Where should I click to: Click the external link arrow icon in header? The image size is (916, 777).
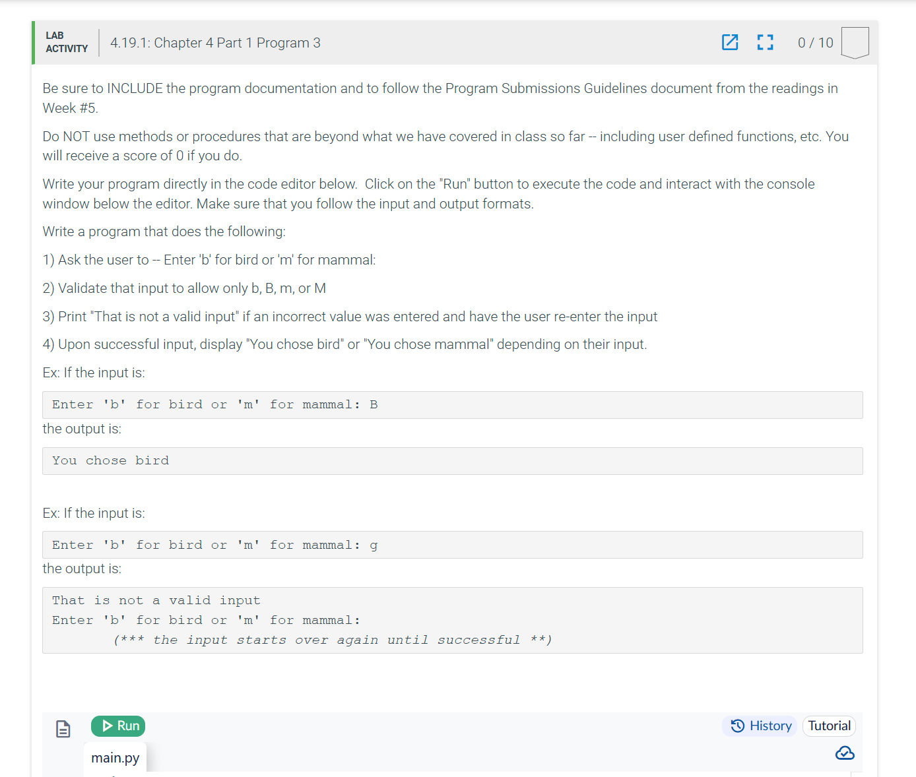[x=730, y=42]
